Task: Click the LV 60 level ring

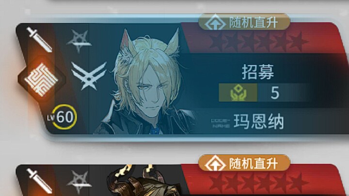Action: pyautogui.click(x=64, y=117)
